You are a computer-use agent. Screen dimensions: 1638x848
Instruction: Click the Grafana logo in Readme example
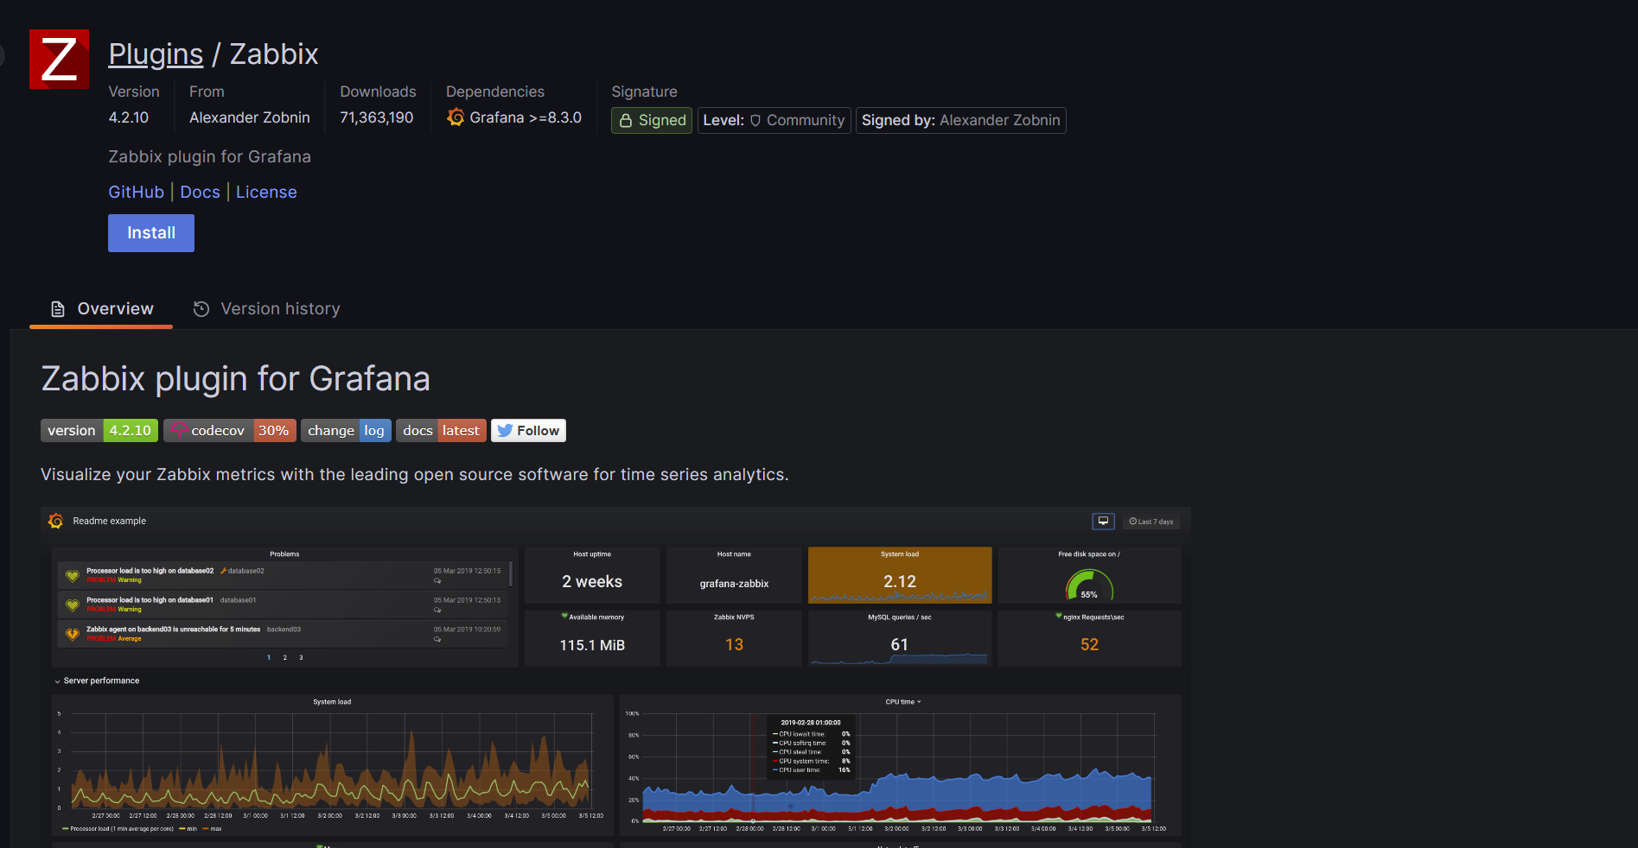click(x=56, y=521)
